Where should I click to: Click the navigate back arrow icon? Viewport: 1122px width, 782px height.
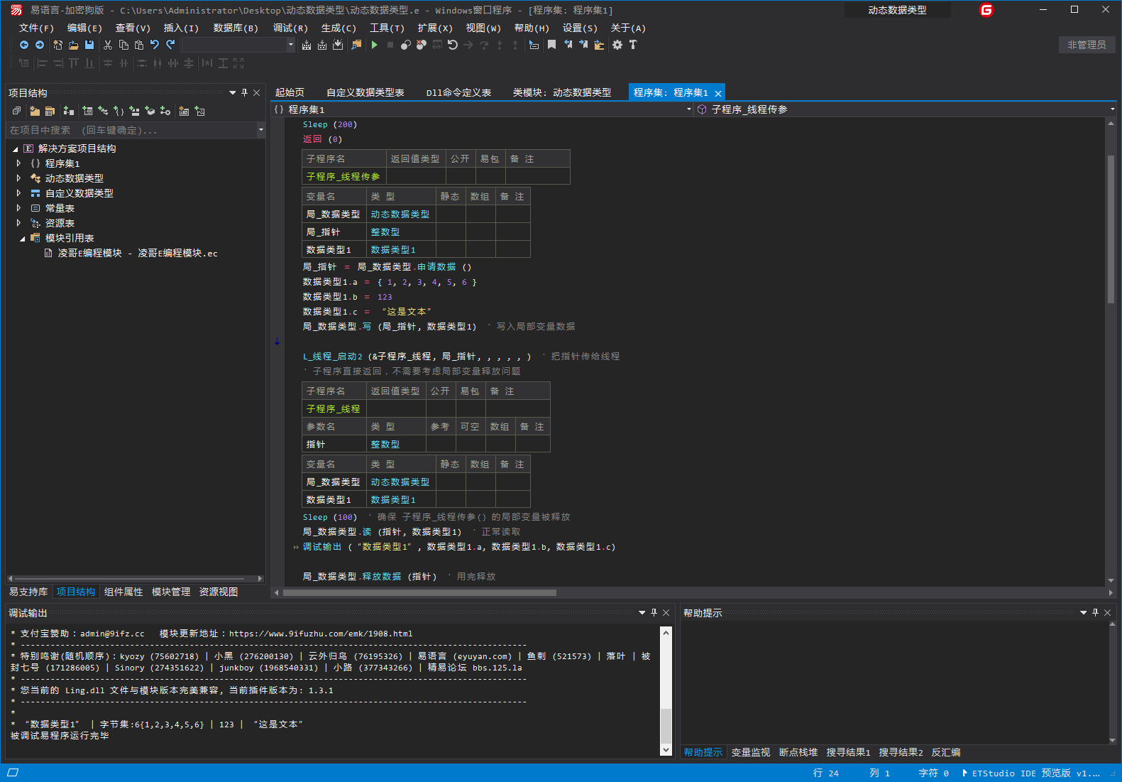(24, 45)
